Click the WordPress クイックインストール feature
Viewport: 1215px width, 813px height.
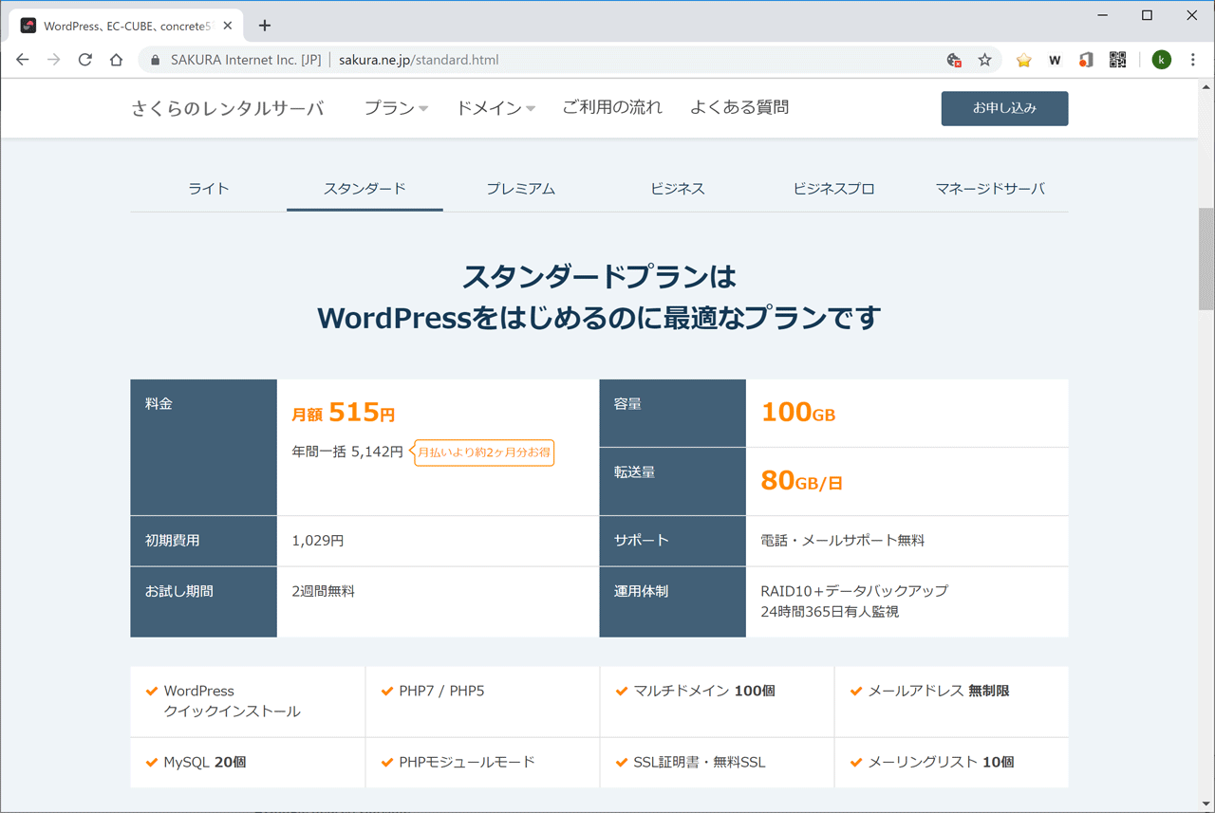coord(233,701)
